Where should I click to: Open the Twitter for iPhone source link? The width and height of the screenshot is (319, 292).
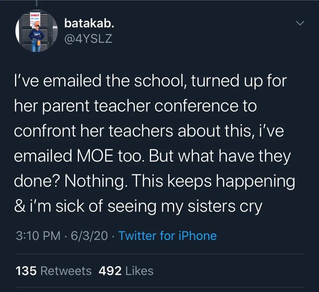(167, 236)
